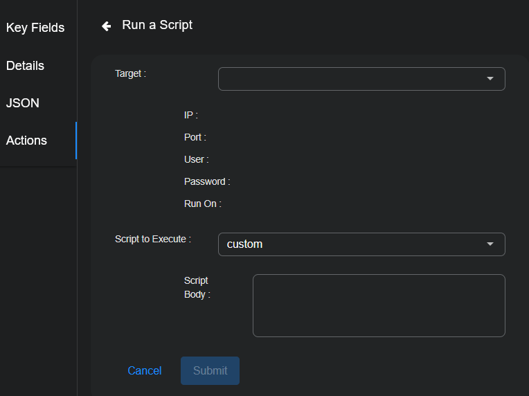The height and width of the screenshot is (396, 529).
Task: Click the Run On label
Action: point(202,204)
